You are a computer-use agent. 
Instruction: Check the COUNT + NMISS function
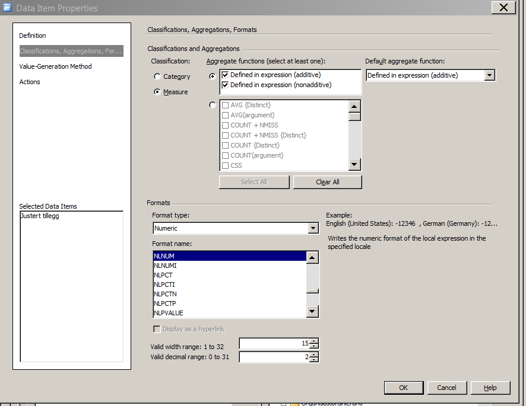(225, 125)
